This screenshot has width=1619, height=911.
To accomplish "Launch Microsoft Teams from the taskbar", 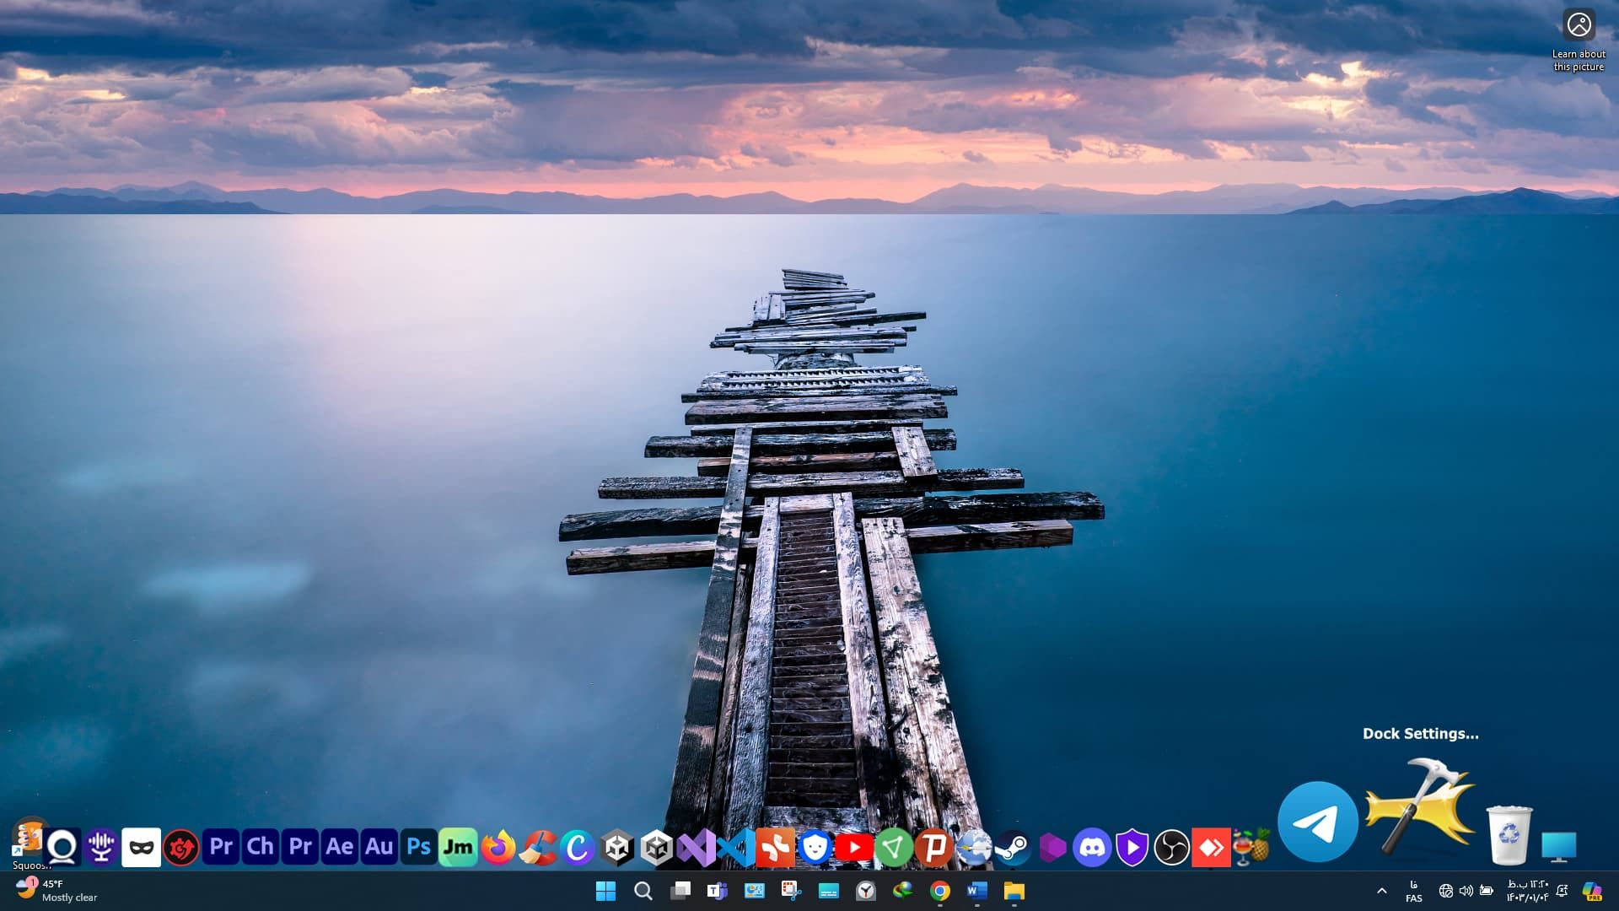I will (717, 891).
